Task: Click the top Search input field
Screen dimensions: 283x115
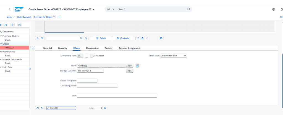Action: (x=152, y=9)
